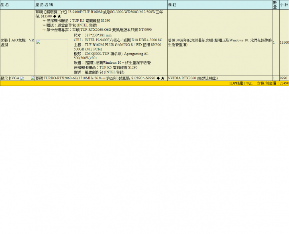Click the subtotal value 13500
289x234 pixels.
pos(284,42)
